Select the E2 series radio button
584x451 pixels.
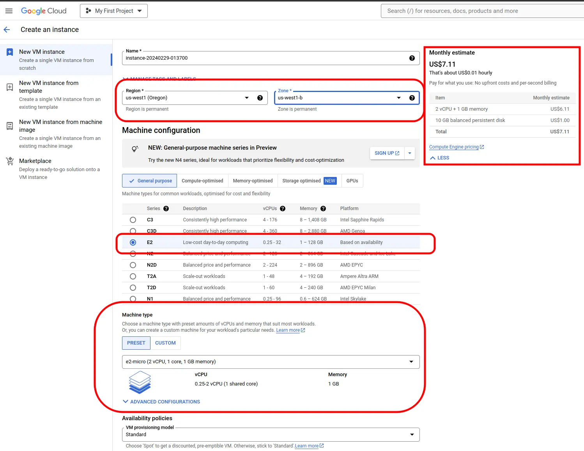click(133, 242)
